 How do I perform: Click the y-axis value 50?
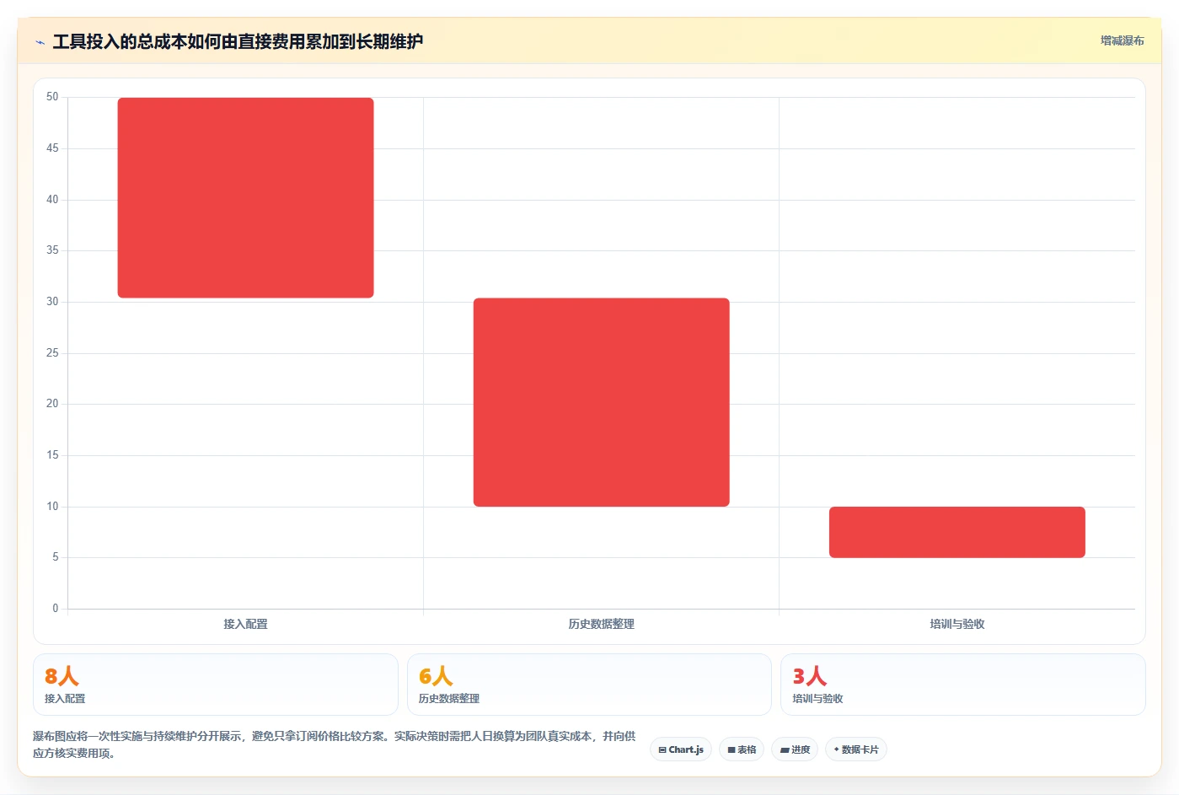[x=52, y=97]
